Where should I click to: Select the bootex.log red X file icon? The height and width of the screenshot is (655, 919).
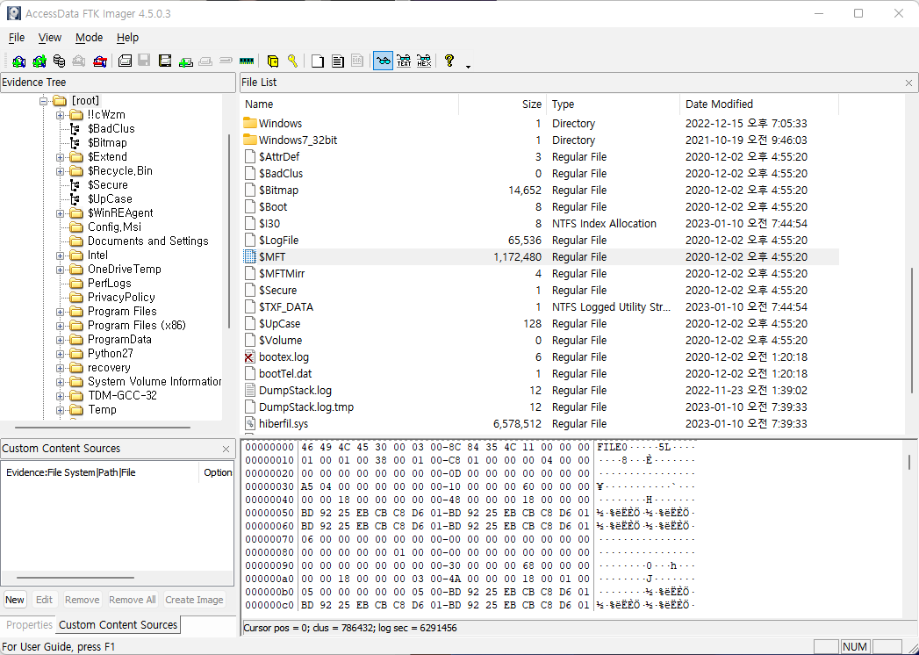pyautogui.click(x=250, y=357)
